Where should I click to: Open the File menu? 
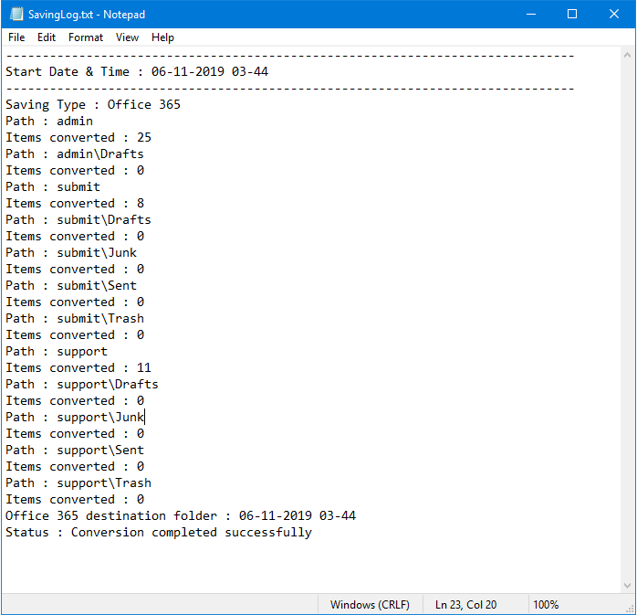(16, 37)
